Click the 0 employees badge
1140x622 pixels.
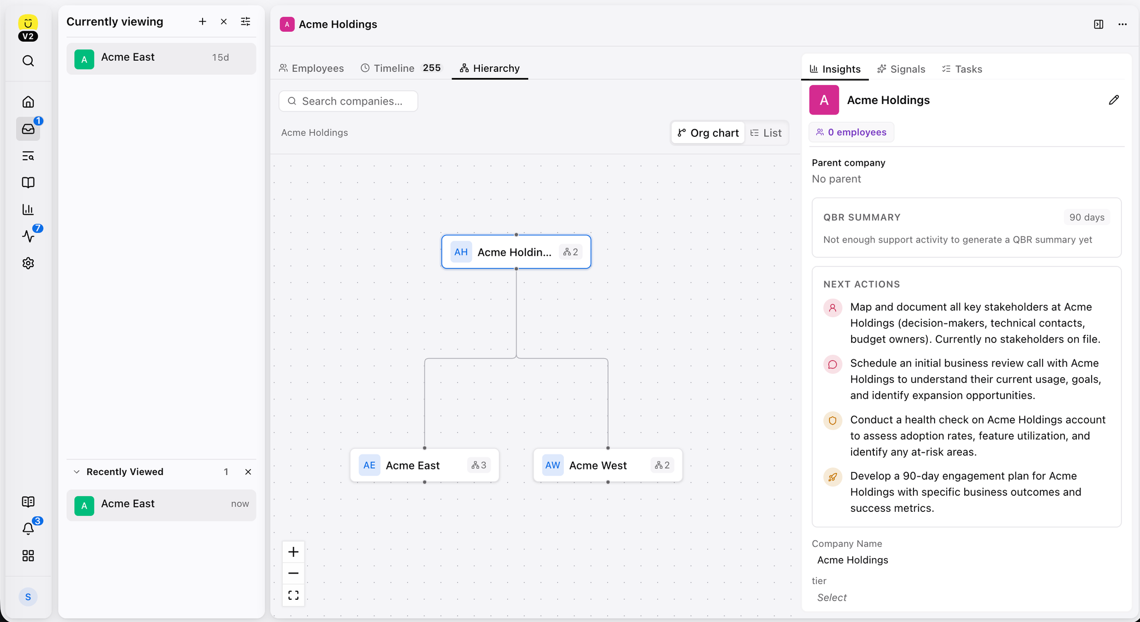851,132
